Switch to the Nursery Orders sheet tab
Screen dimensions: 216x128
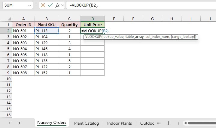click(x=52, y=123)
